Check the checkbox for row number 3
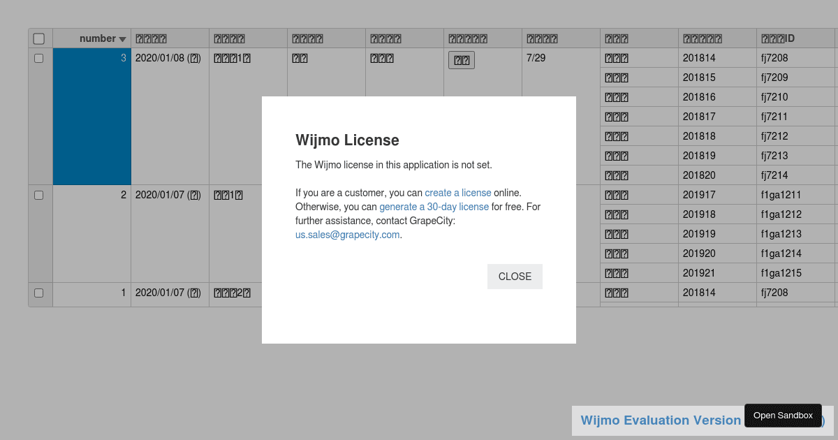 point(39,59)
